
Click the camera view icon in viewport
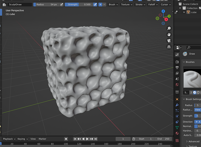click(169, 41)
